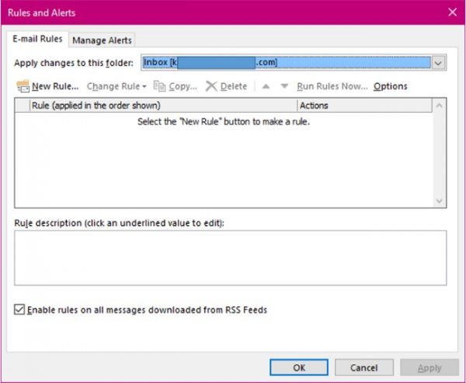466x383 pixels.
Task: Close the Rules and Alerts dialog
Action: (453, 12)
